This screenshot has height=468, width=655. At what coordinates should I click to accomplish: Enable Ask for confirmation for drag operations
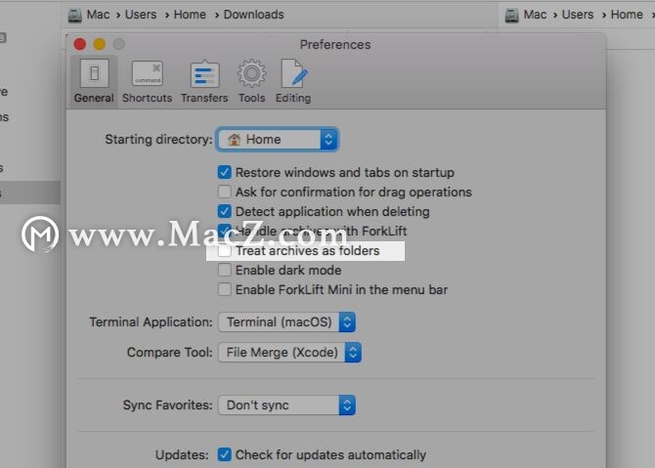pos(224,191)
